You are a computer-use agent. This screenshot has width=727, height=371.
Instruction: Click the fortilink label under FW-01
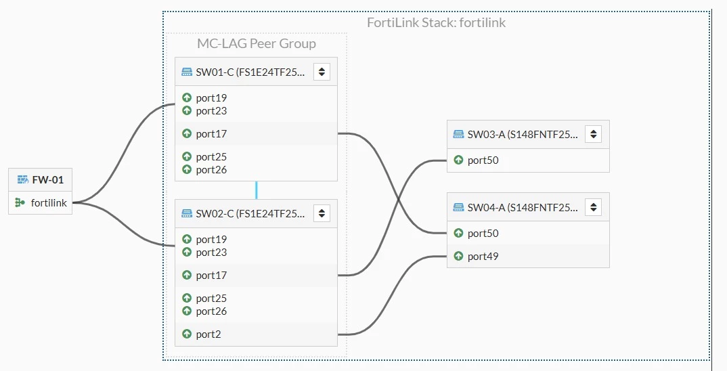click(x=49, y=202)
